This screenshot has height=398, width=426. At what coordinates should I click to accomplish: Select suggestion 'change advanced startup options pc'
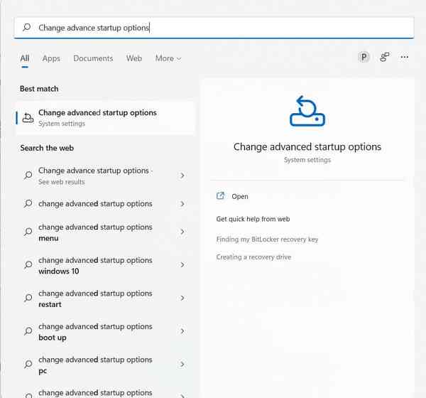coord(105,365)
